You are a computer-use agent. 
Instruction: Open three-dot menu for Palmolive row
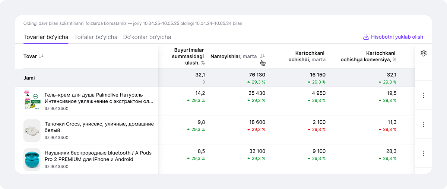coord(424,95)
